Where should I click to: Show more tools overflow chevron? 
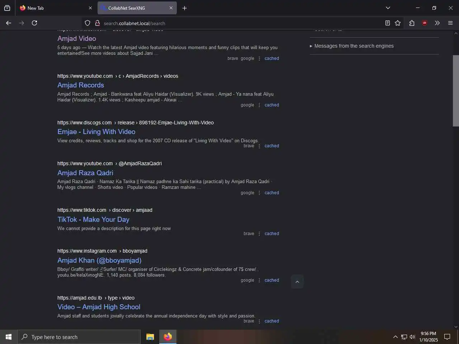437,23
